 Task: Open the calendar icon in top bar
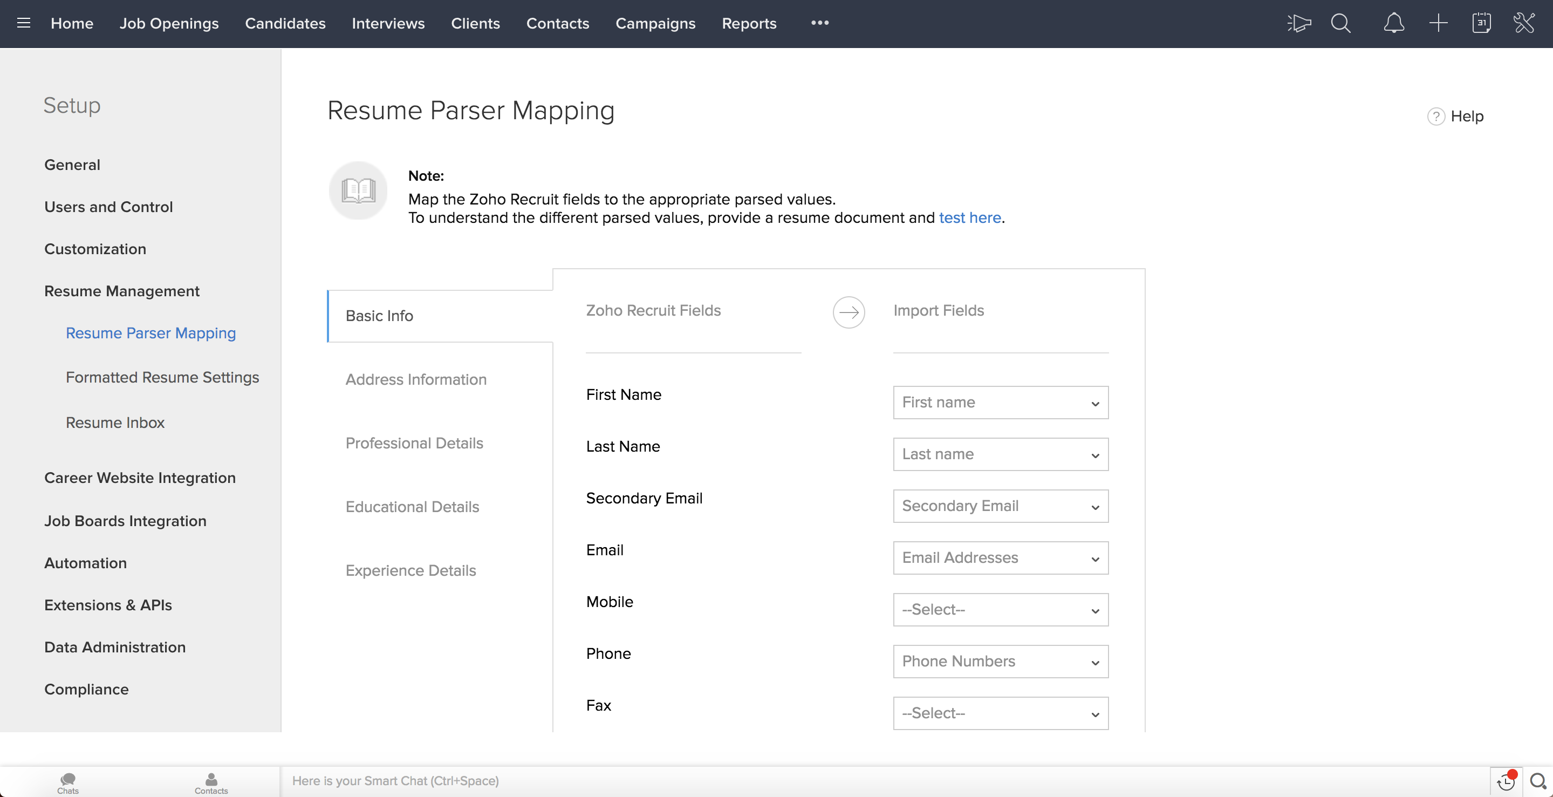pos(1481,23)
